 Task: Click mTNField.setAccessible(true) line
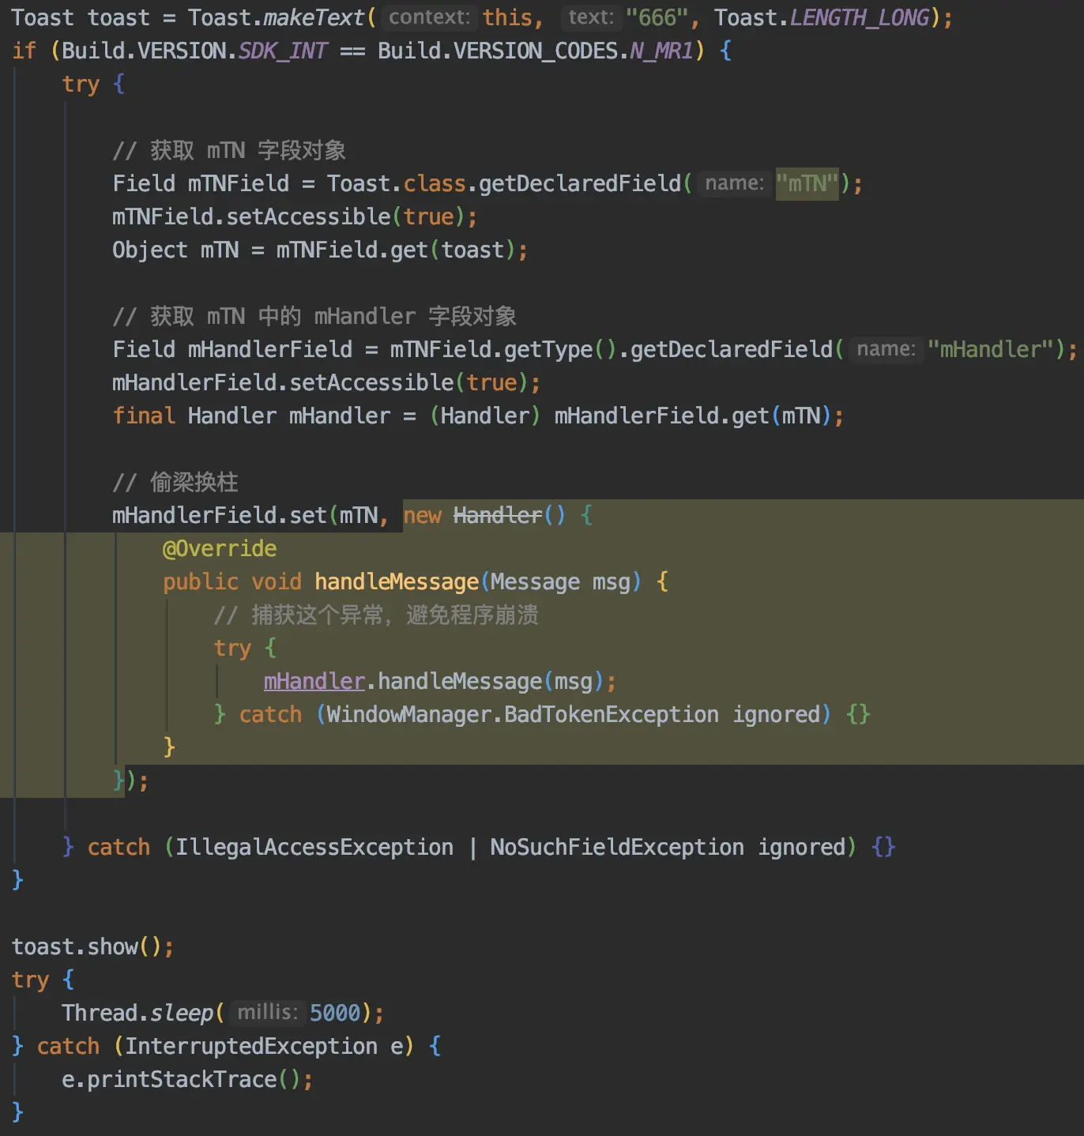(x=295, y=216)
